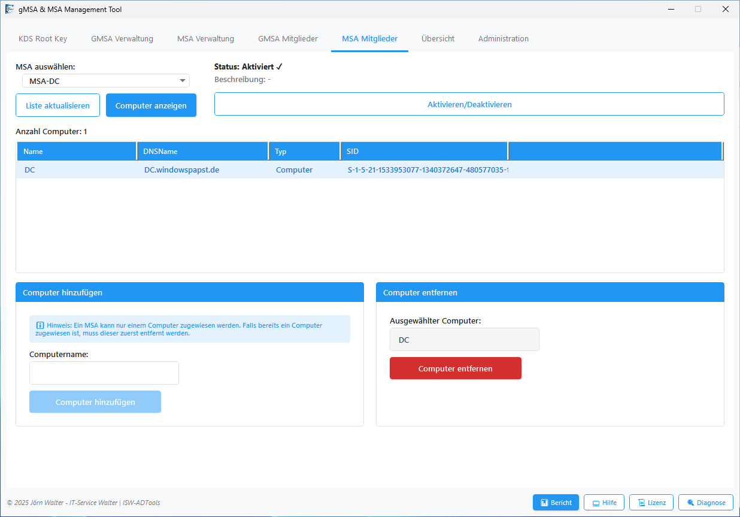Image resolution: width=740 pixels, height=517 pixels.
Task: Switch to the Übersicht tab
Action: (x=438, y=39)
